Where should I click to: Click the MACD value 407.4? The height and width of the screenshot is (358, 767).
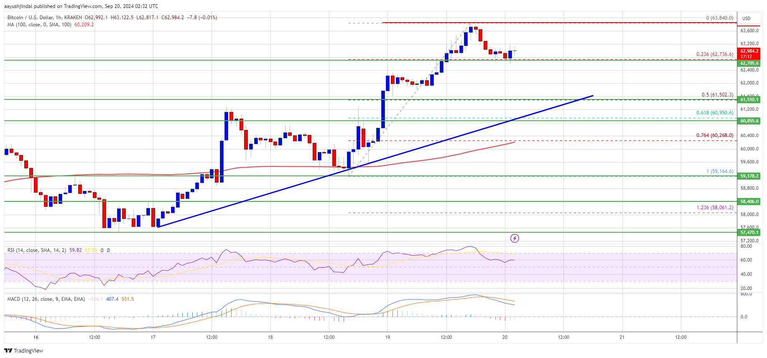(112, 299)
